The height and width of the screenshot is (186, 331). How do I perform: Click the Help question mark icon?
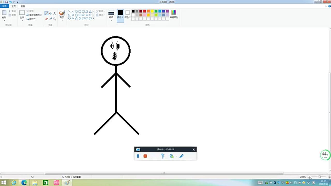[x=329, y=6]
